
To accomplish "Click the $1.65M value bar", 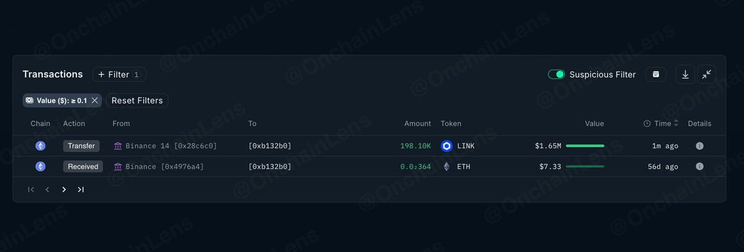I will [x=585, y=146].
